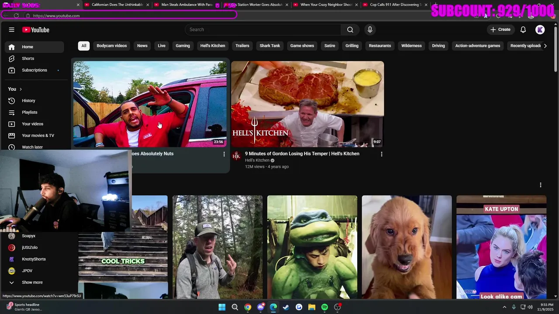Screen dimensions: 559x314
Task: Select the Bodycam videos chip
Action: point(112,46)
